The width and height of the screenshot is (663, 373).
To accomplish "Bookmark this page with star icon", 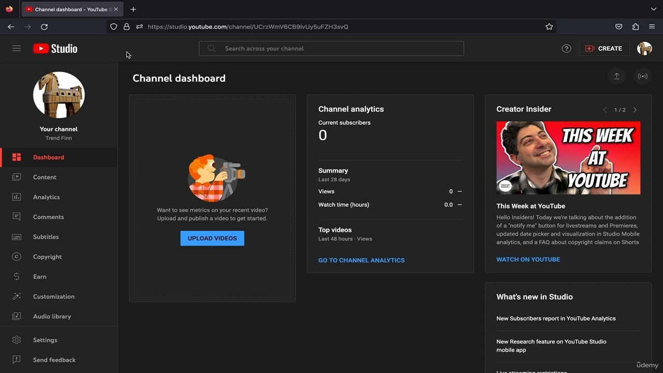I will 549,26.
